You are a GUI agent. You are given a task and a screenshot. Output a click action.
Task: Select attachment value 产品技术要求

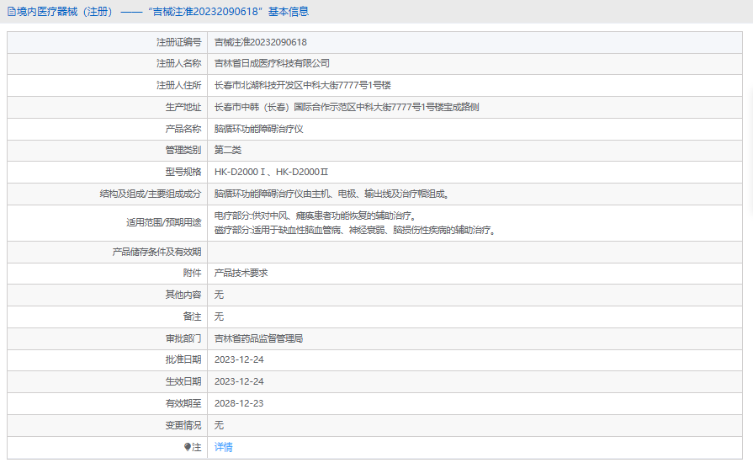pos(241,274)
